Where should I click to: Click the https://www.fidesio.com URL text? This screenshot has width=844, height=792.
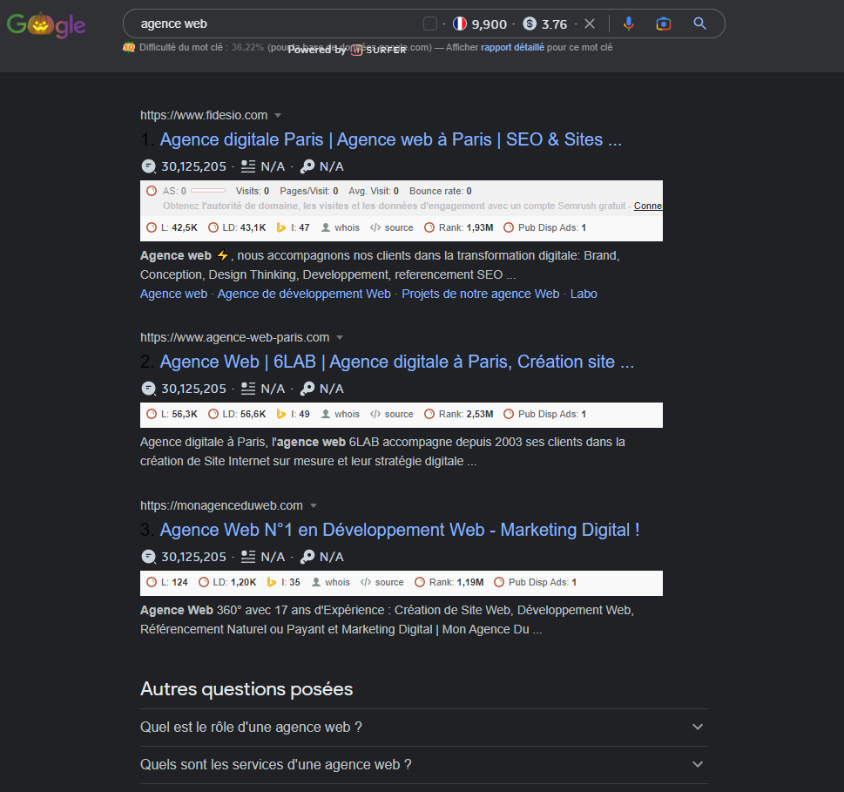pos(204,115)
